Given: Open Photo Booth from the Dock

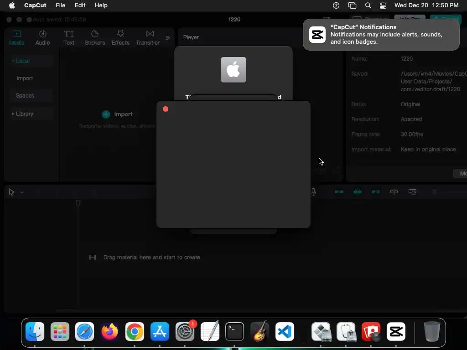Looking at the screenshot, I should (371, 331).
